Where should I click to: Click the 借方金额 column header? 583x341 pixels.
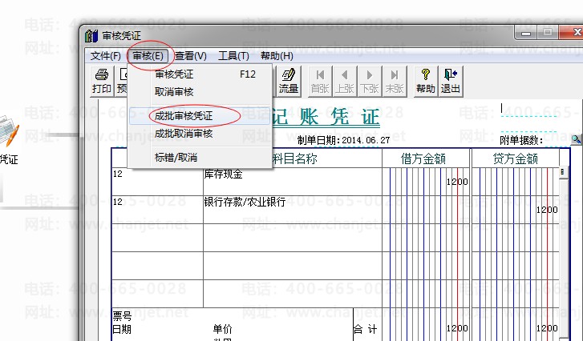[x=423, y=158]
